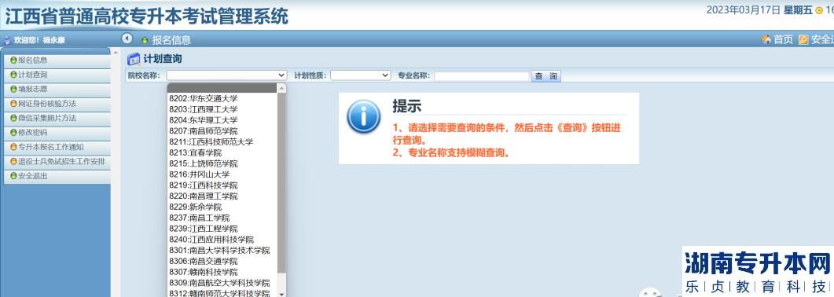The image size is (834, 297).
Task: Click the 报名信息 tab label in top bar
Action: (x=171, y=40)
